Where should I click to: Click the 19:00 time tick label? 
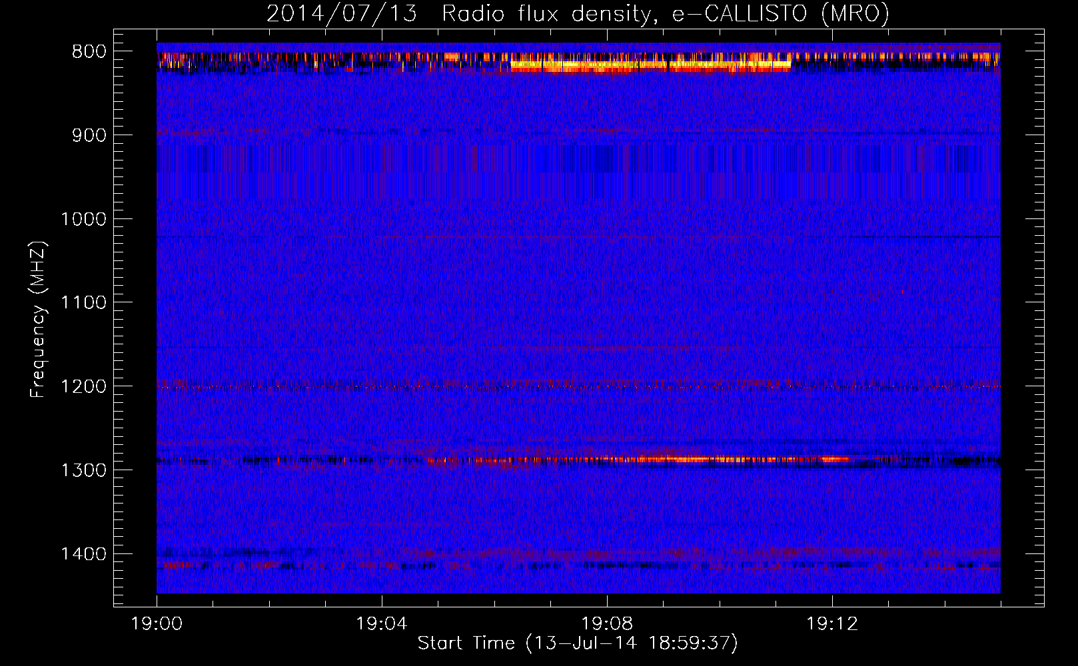[157, 624]
